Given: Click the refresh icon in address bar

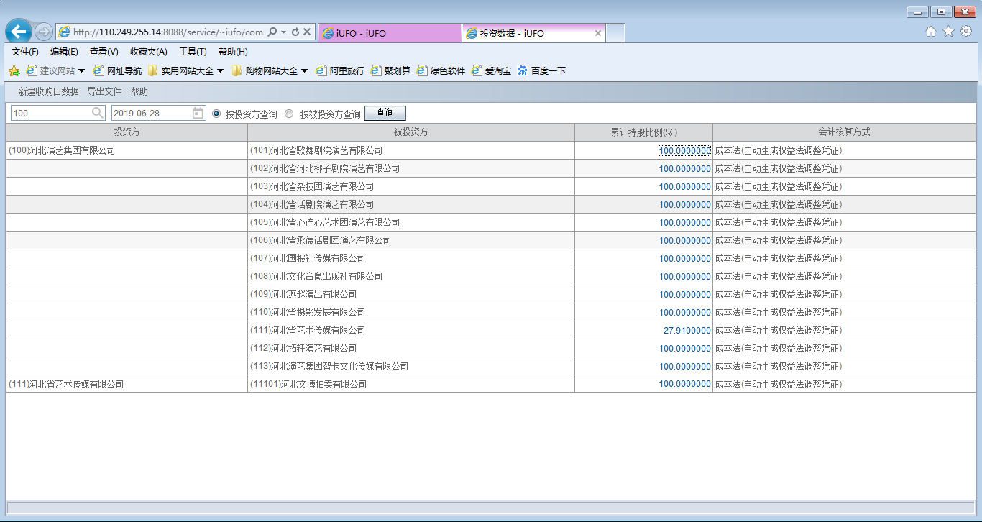Looking at the screenshot, I should (x=295, y=32).
